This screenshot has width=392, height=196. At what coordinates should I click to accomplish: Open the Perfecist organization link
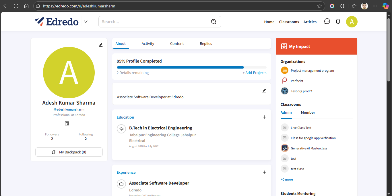[x=297, y=81]
